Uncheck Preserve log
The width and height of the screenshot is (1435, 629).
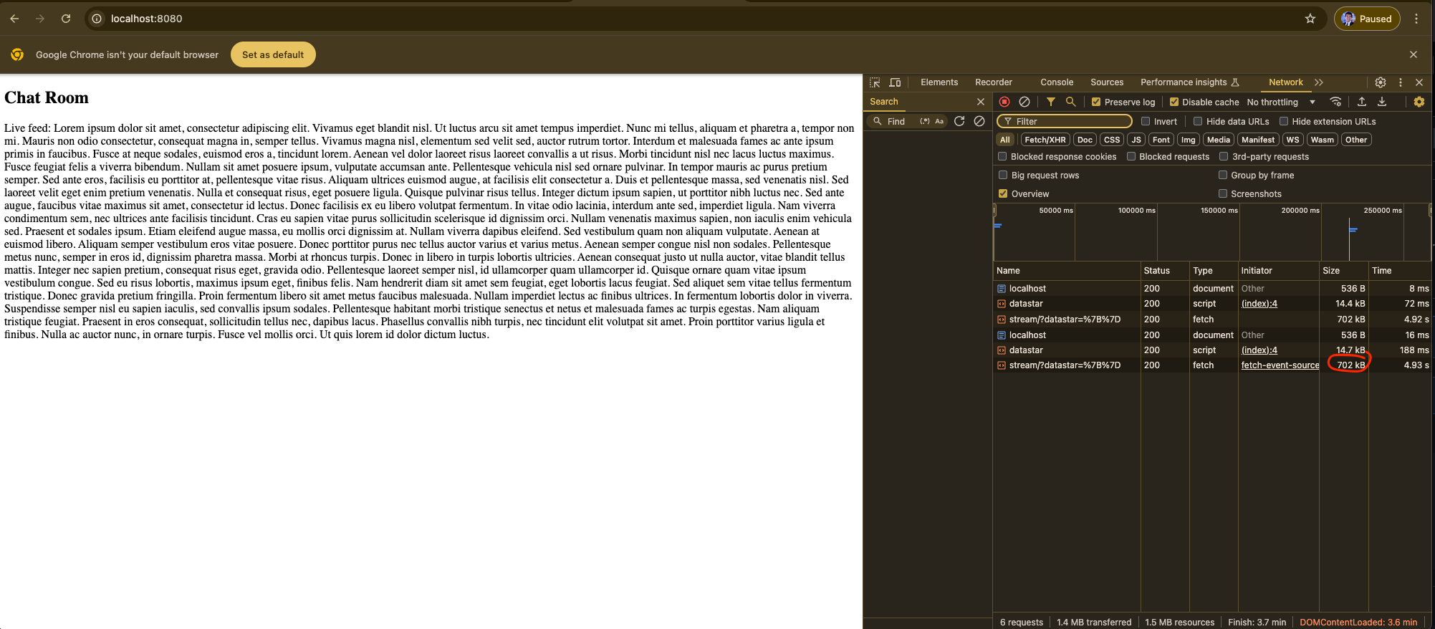pos(1096,102)
